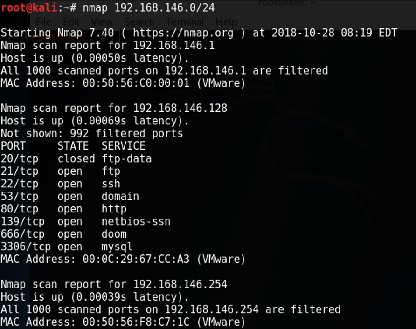The height and width of the screenshot is (329, 416).
Task: Open the Help menu
Action: click(226, 22)
